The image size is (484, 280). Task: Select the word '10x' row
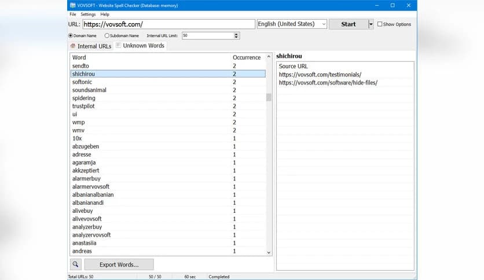(x=168, y=138)
